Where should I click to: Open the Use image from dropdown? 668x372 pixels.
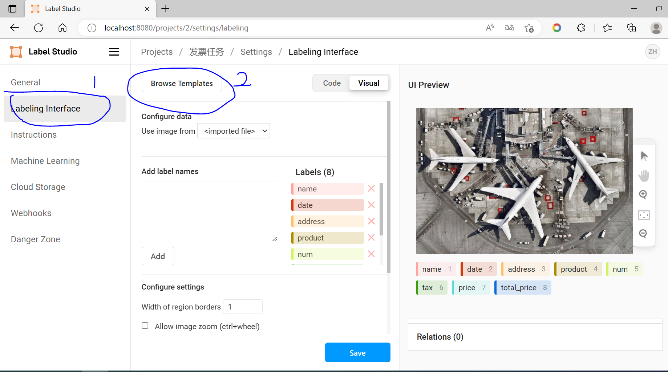point(234,131)
